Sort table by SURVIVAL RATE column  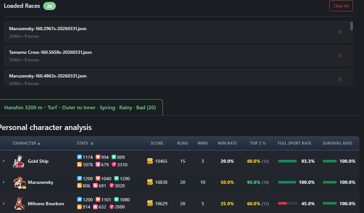click(337, 143)
